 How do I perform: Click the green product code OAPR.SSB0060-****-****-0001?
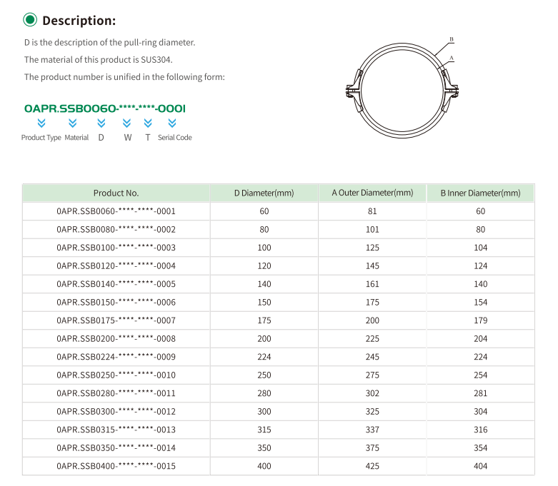[x=105, y=108]
